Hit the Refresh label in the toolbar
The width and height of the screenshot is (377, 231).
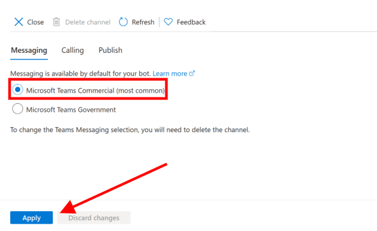click(143, 22)
